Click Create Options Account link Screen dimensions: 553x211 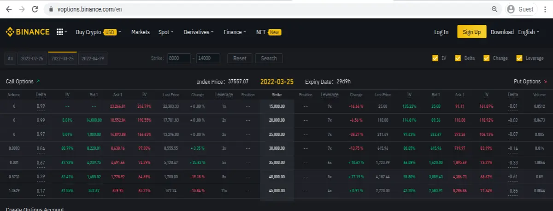[35, 209]
